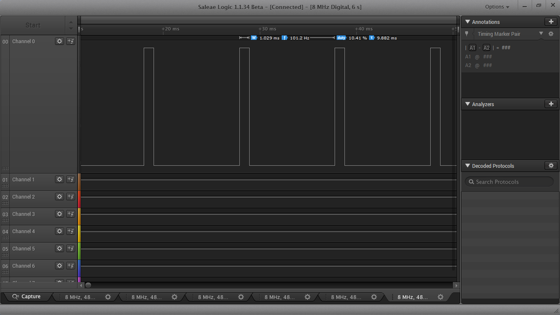Open Channel 6 settings gear
Screen dimensions: 560x315
point(59,266)
